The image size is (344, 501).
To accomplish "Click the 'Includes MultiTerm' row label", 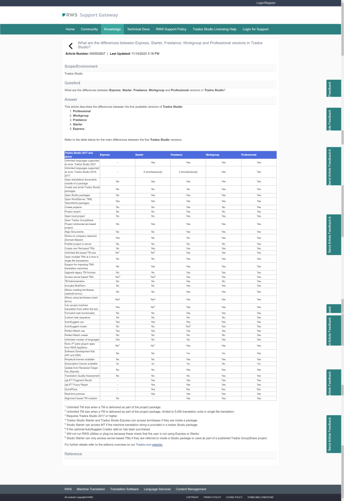I will tap(75, 286).
